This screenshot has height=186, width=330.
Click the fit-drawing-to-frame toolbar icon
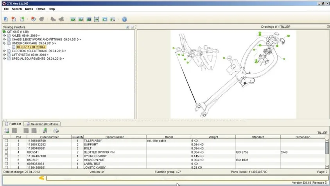(x=97, y=19)
